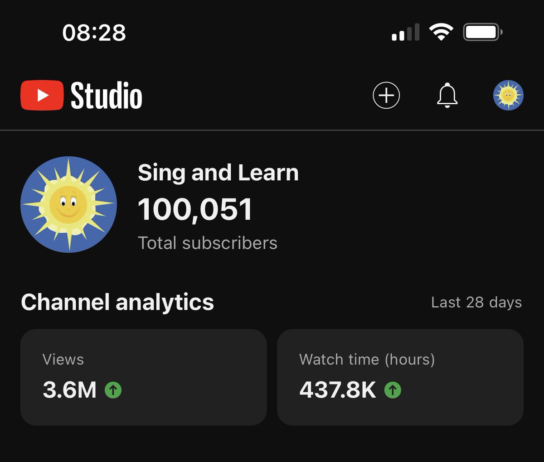Tap the Wi-Fi status icon
544x462 pixels.
pos(441,32)
